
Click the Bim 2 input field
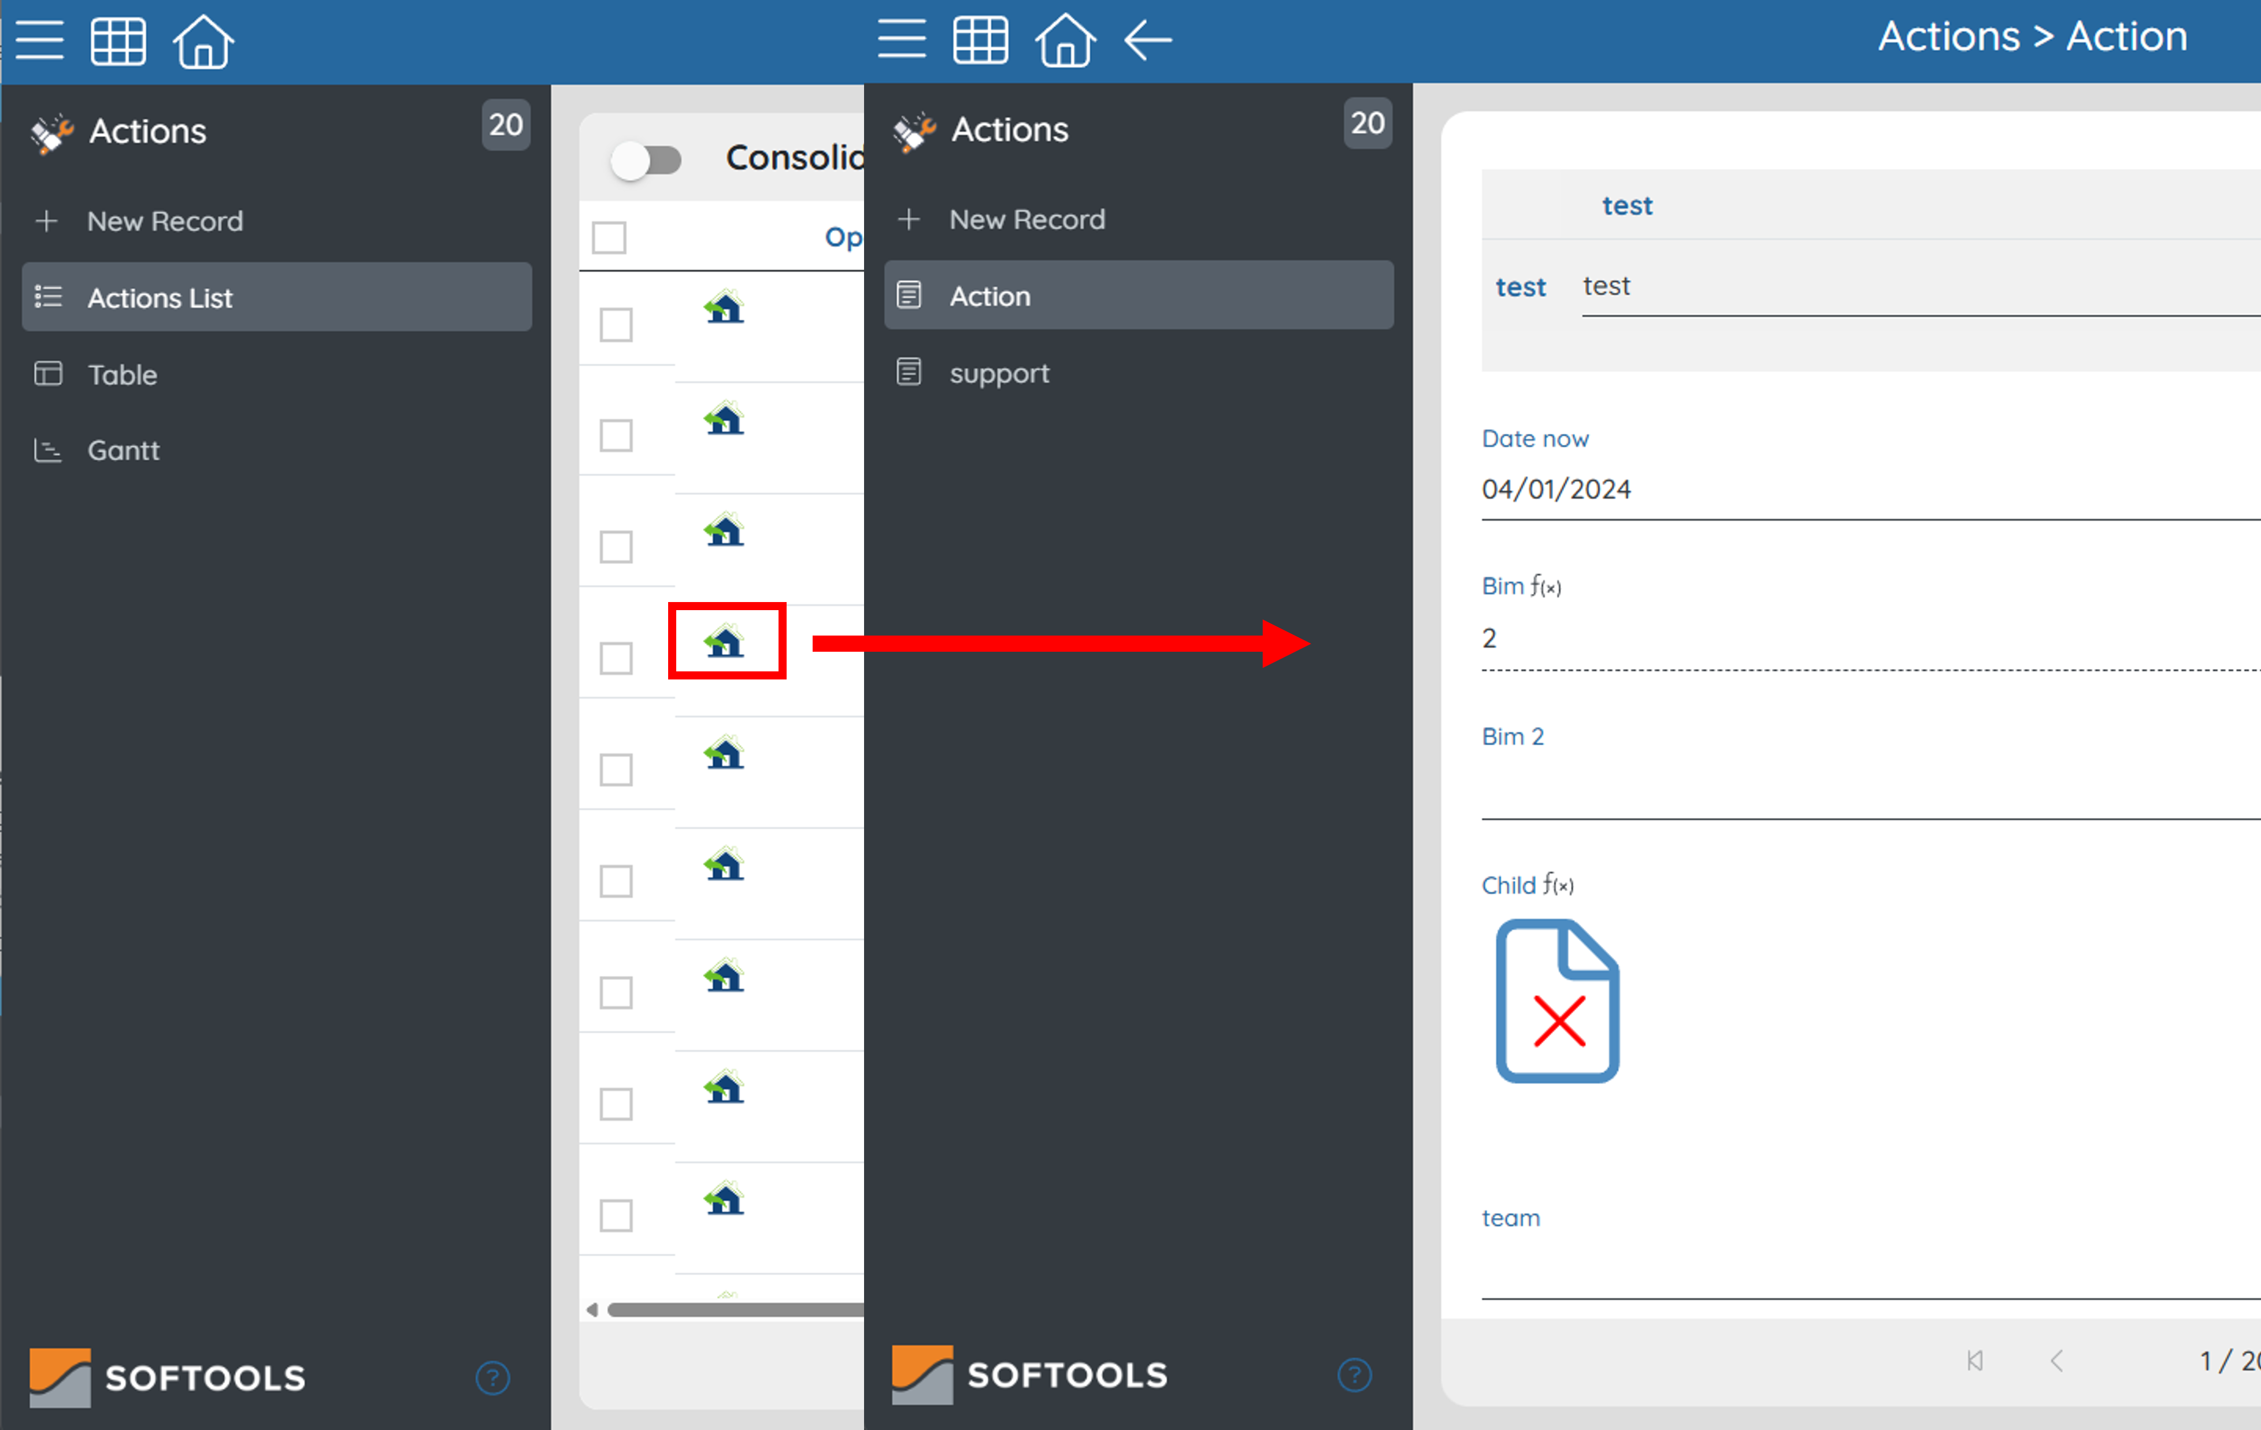(x=1870, y=790)
